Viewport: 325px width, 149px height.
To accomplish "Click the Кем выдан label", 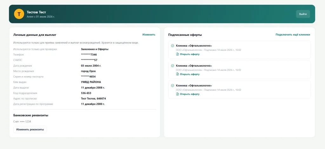I will [20, 82].
